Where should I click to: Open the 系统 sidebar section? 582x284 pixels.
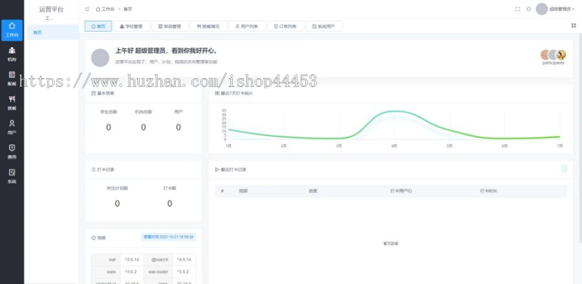coord(12,176)
